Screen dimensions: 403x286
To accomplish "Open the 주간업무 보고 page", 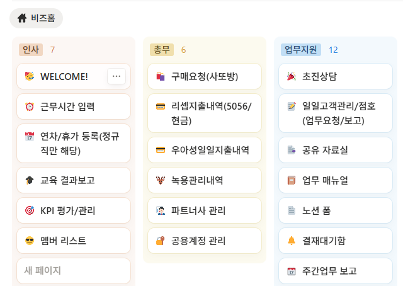I will 330,271.
